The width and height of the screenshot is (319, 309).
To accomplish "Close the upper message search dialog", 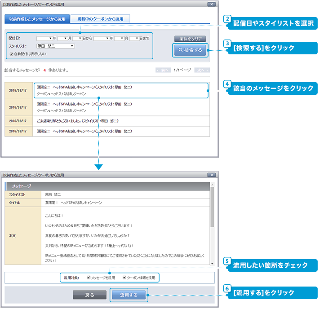I will tap(212, 4).
